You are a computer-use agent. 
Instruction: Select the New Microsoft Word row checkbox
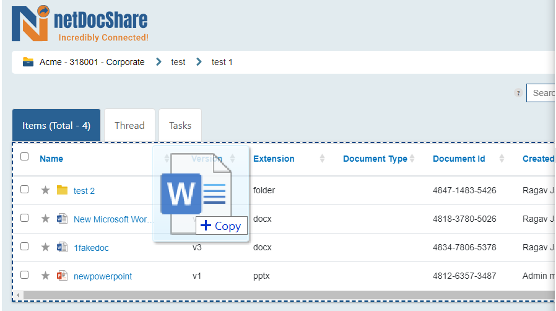[25, 217]
